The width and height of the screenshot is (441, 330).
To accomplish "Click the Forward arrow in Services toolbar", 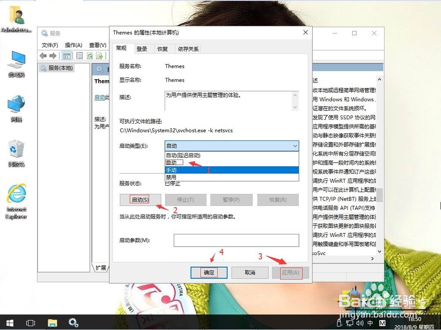I will point(53,56).
